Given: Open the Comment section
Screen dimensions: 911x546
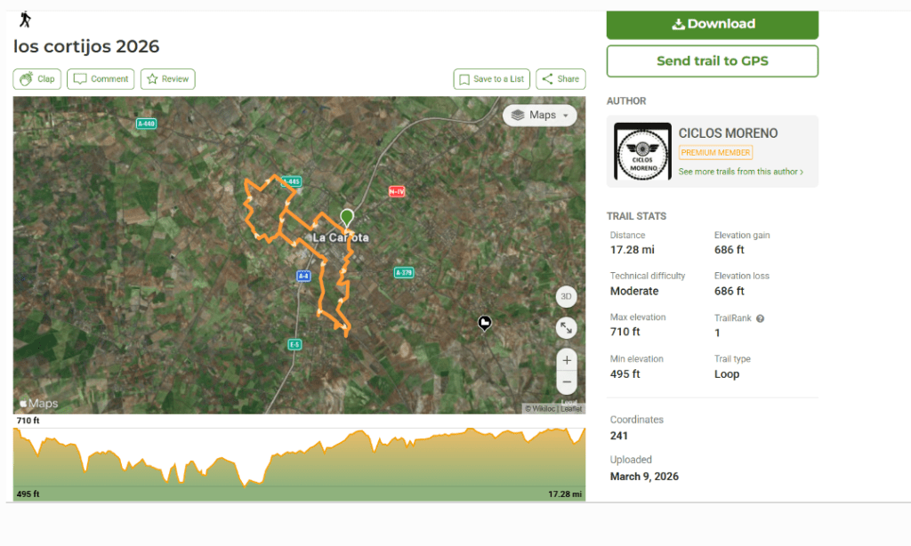Looking at the screenshot, I should 101,79.
